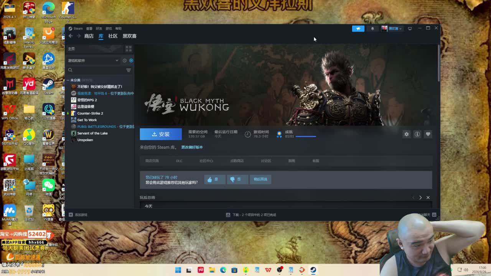The height and width of the screenshot is (276, 491).
Task: Click thumbs-down 否 button
Action: coord(237,179)
